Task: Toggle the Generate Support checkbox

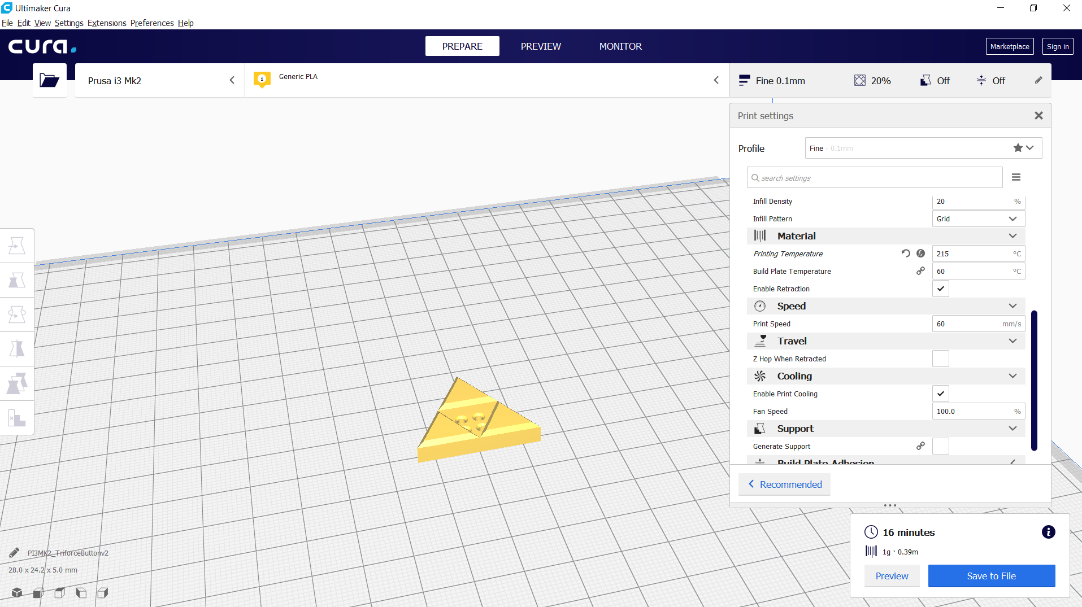Action: click(941, 446)
